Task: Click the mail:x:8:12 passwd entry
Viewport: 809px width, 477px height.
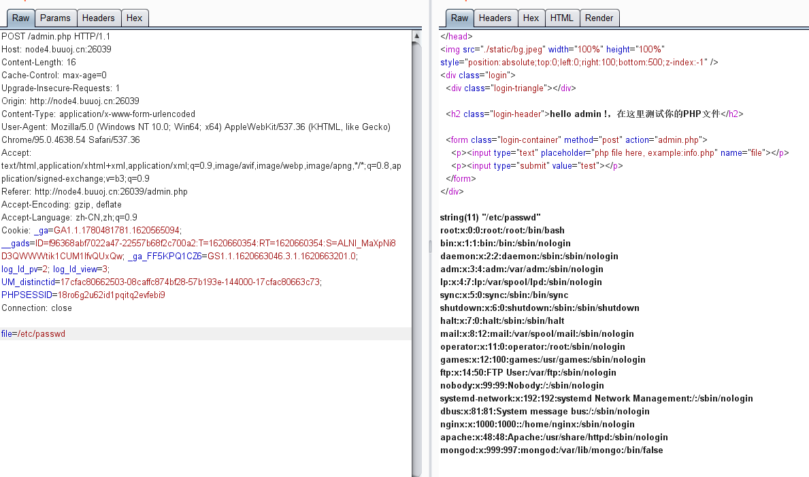Action: point(537,333)
